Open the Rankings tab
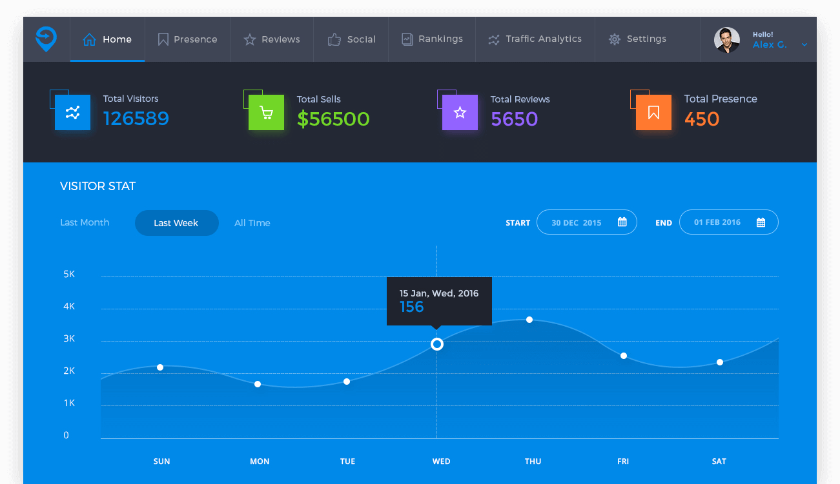Image resolution: width=840 pixels, height=484 pixels. pyautogui.click(x=432, y=39)
